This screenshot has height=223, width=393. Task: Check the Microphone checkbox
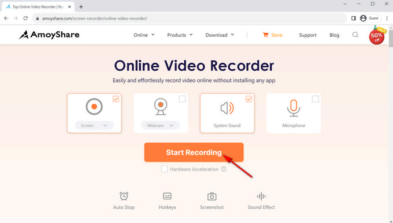(x=315, y=99)
